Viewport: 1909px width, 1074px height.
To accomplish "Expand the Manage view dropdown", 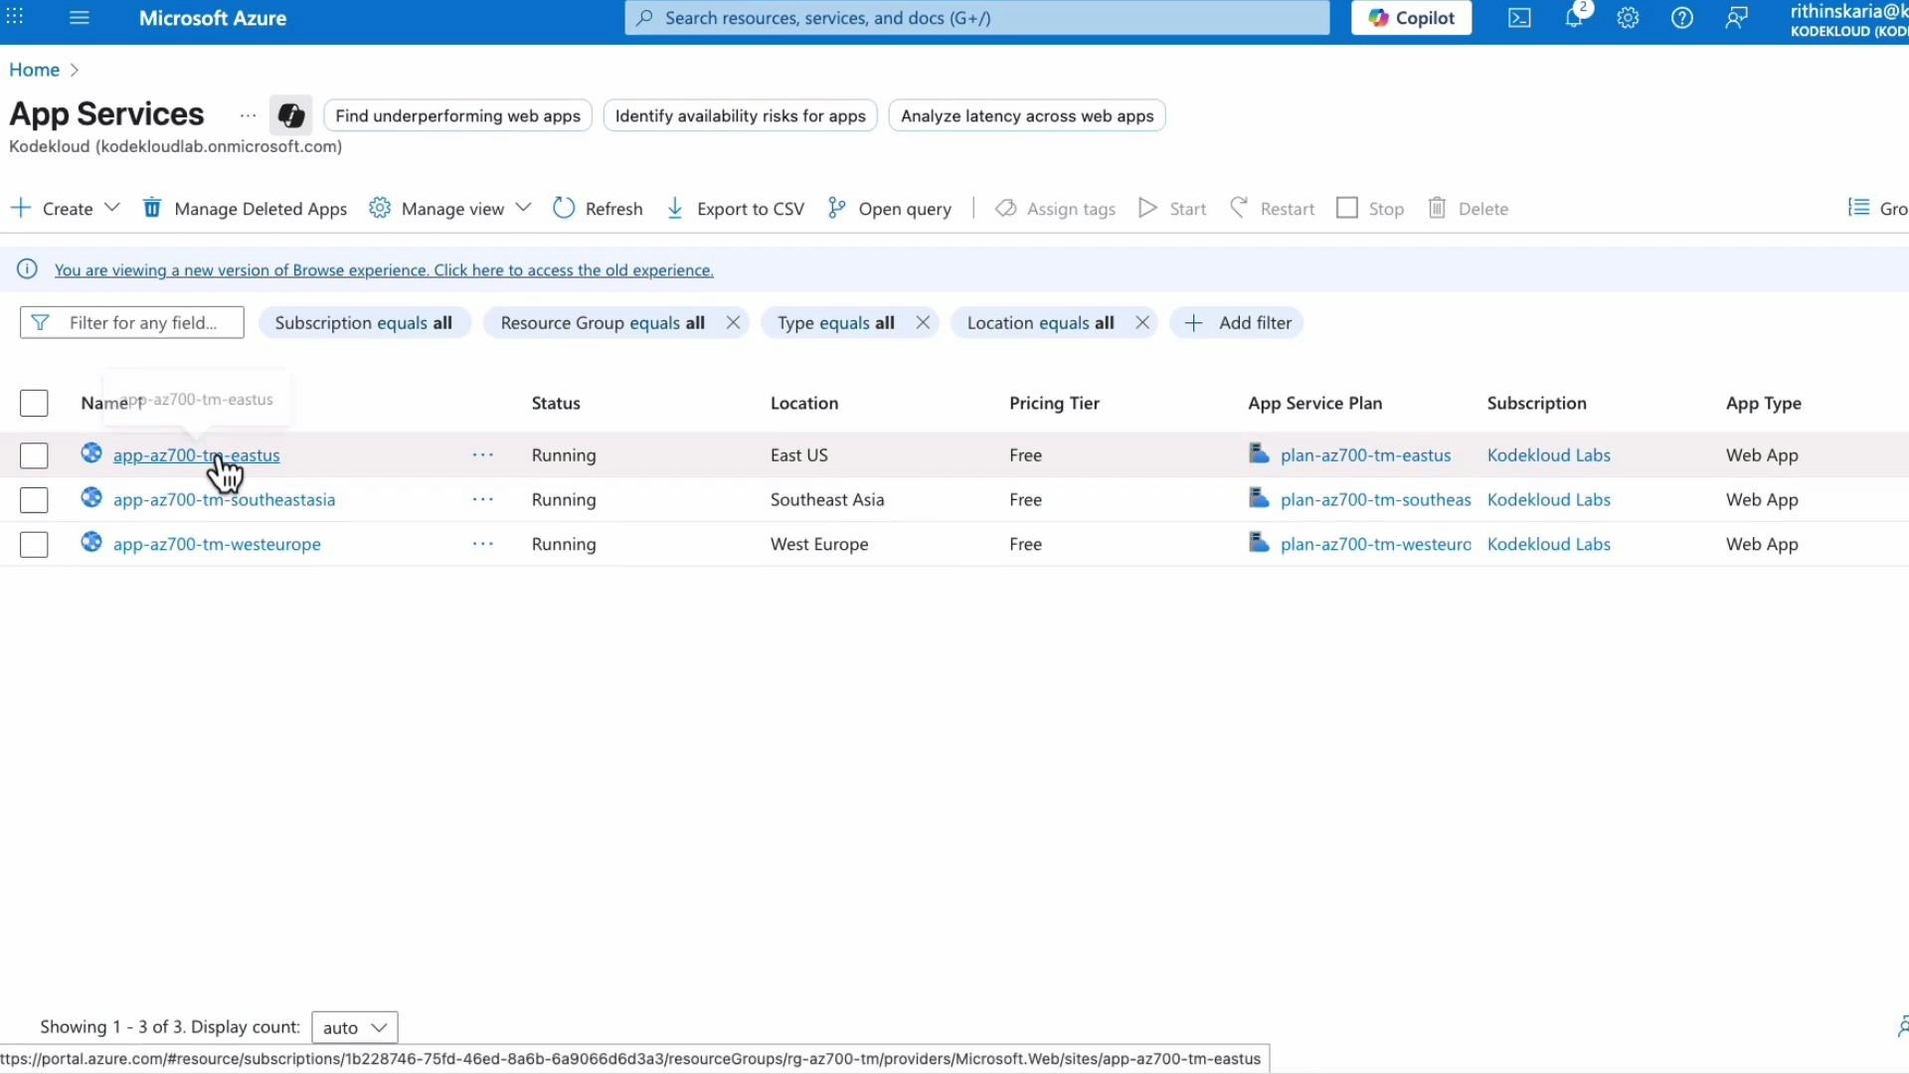I will [x=525, y=208].
